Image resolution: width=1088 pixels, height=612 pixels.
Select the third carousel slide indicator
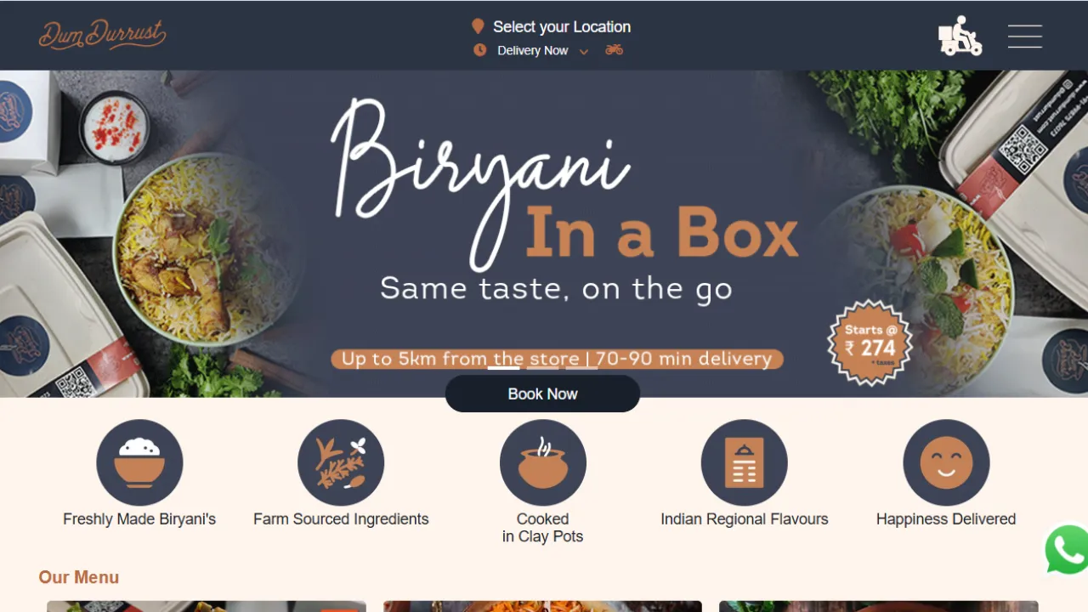(581, 367)
